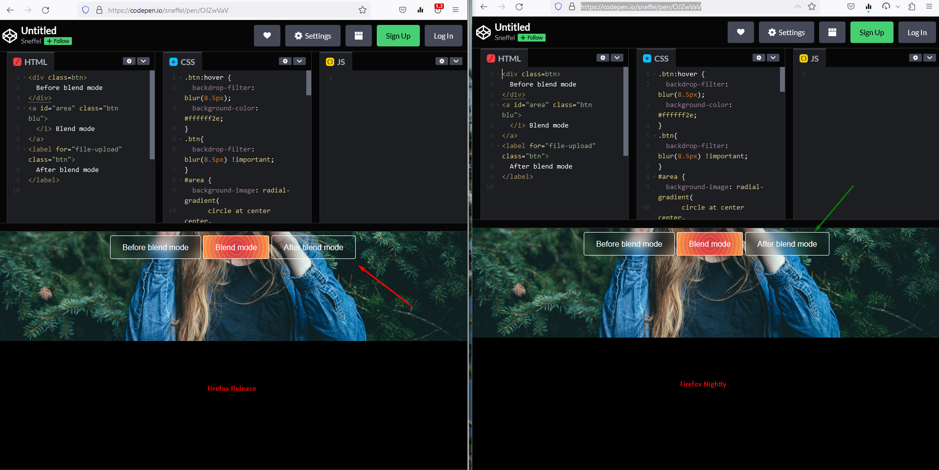The height and width of the screenshot is (470, 939).
Task: Click the Pocket save icon
Action: (402, 10)
